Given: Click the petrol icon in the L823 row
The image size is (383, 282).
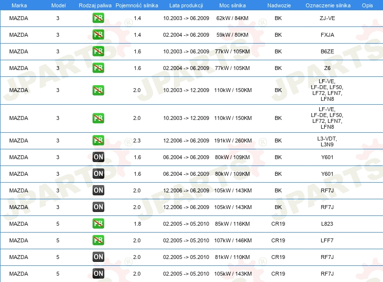Looking at the screenshot, I should coord(98,224).
